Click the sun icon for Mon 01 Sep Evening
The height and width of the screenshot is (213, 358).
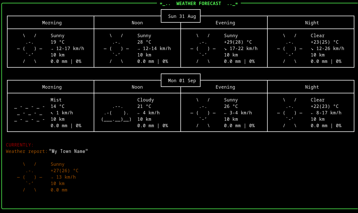tap(203, 113)
